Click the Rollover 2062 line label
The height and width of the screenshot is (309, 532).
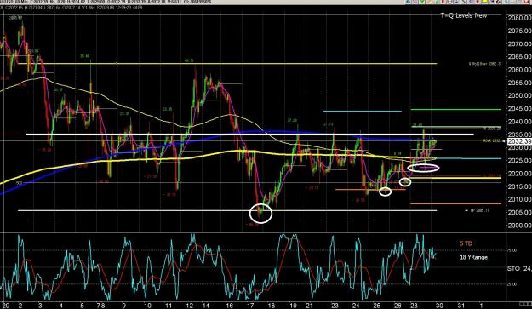coord(485,64)
